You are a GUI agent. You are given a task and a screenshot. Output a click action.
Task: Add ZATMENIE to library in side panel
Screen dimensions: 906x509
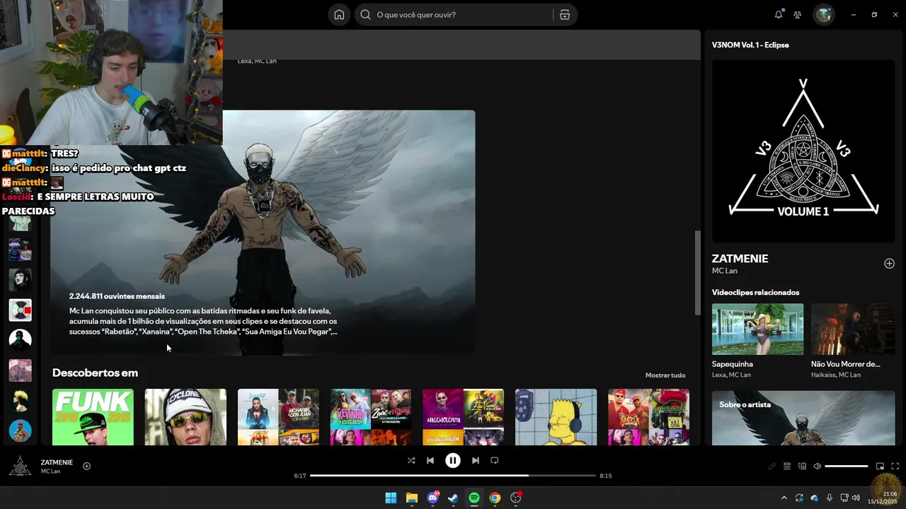click(889, 264)
